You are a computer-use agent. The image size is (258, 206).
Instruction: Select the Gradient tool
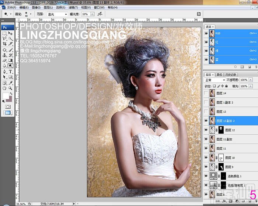pyautogui.click(x=10, y=60)
